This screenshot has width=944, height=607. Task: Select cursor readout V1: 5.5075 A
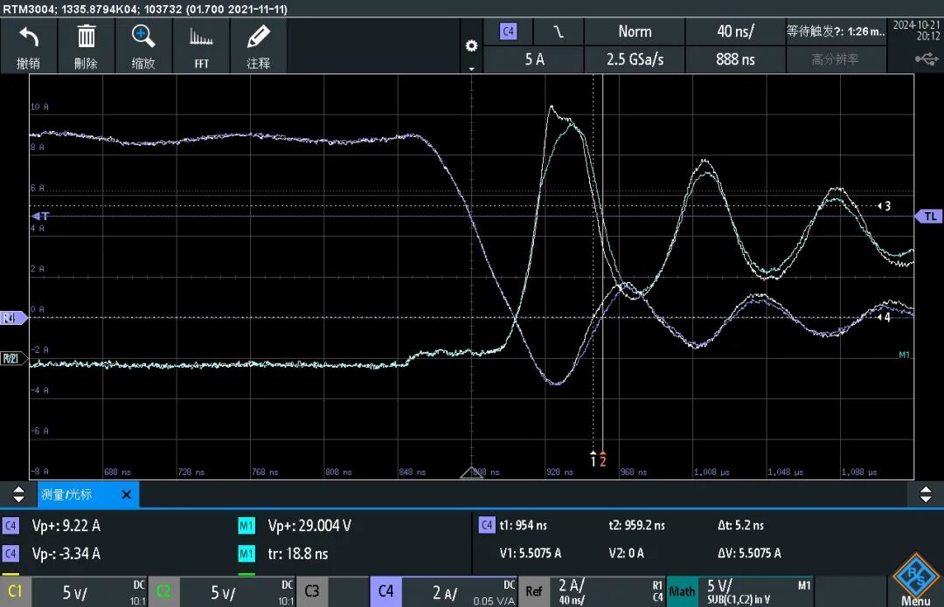click(531, 553)
